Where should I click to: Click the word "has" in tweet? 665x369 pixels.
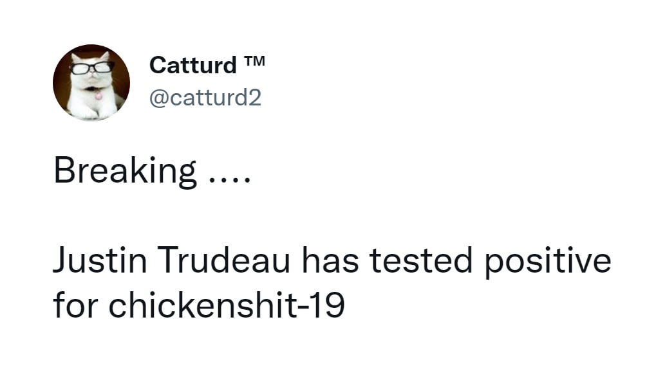coord(330,260)
